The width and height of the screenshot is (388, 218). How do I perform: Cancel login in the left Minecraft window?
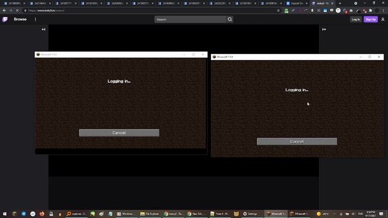[119, 133]
